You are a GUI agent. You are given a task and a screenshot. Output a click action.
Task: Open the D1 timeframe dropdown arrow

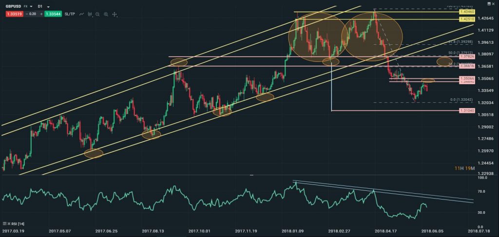(x=48, y=6)
